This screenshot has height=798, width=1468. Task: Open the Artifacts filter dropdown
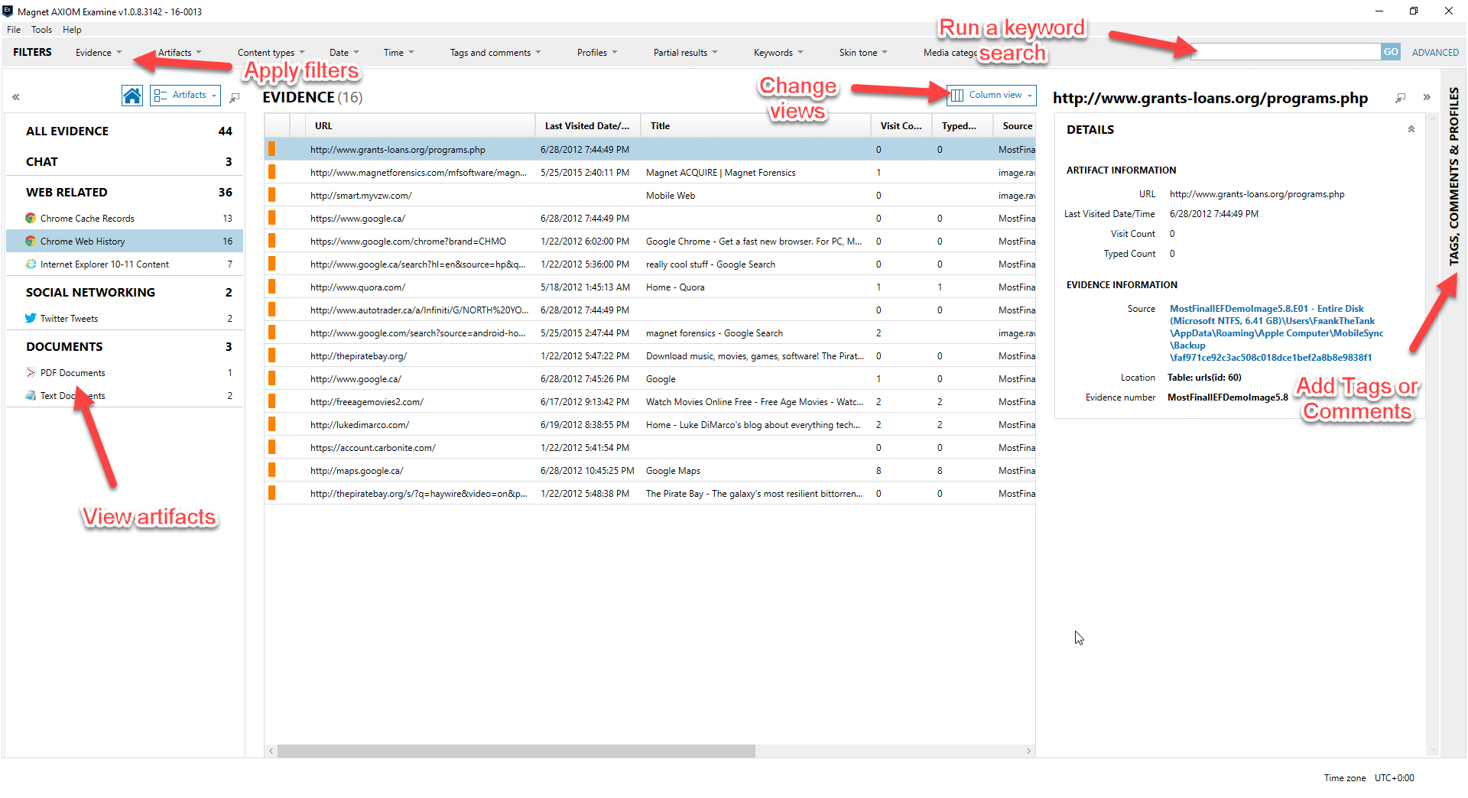coord(180,53)
